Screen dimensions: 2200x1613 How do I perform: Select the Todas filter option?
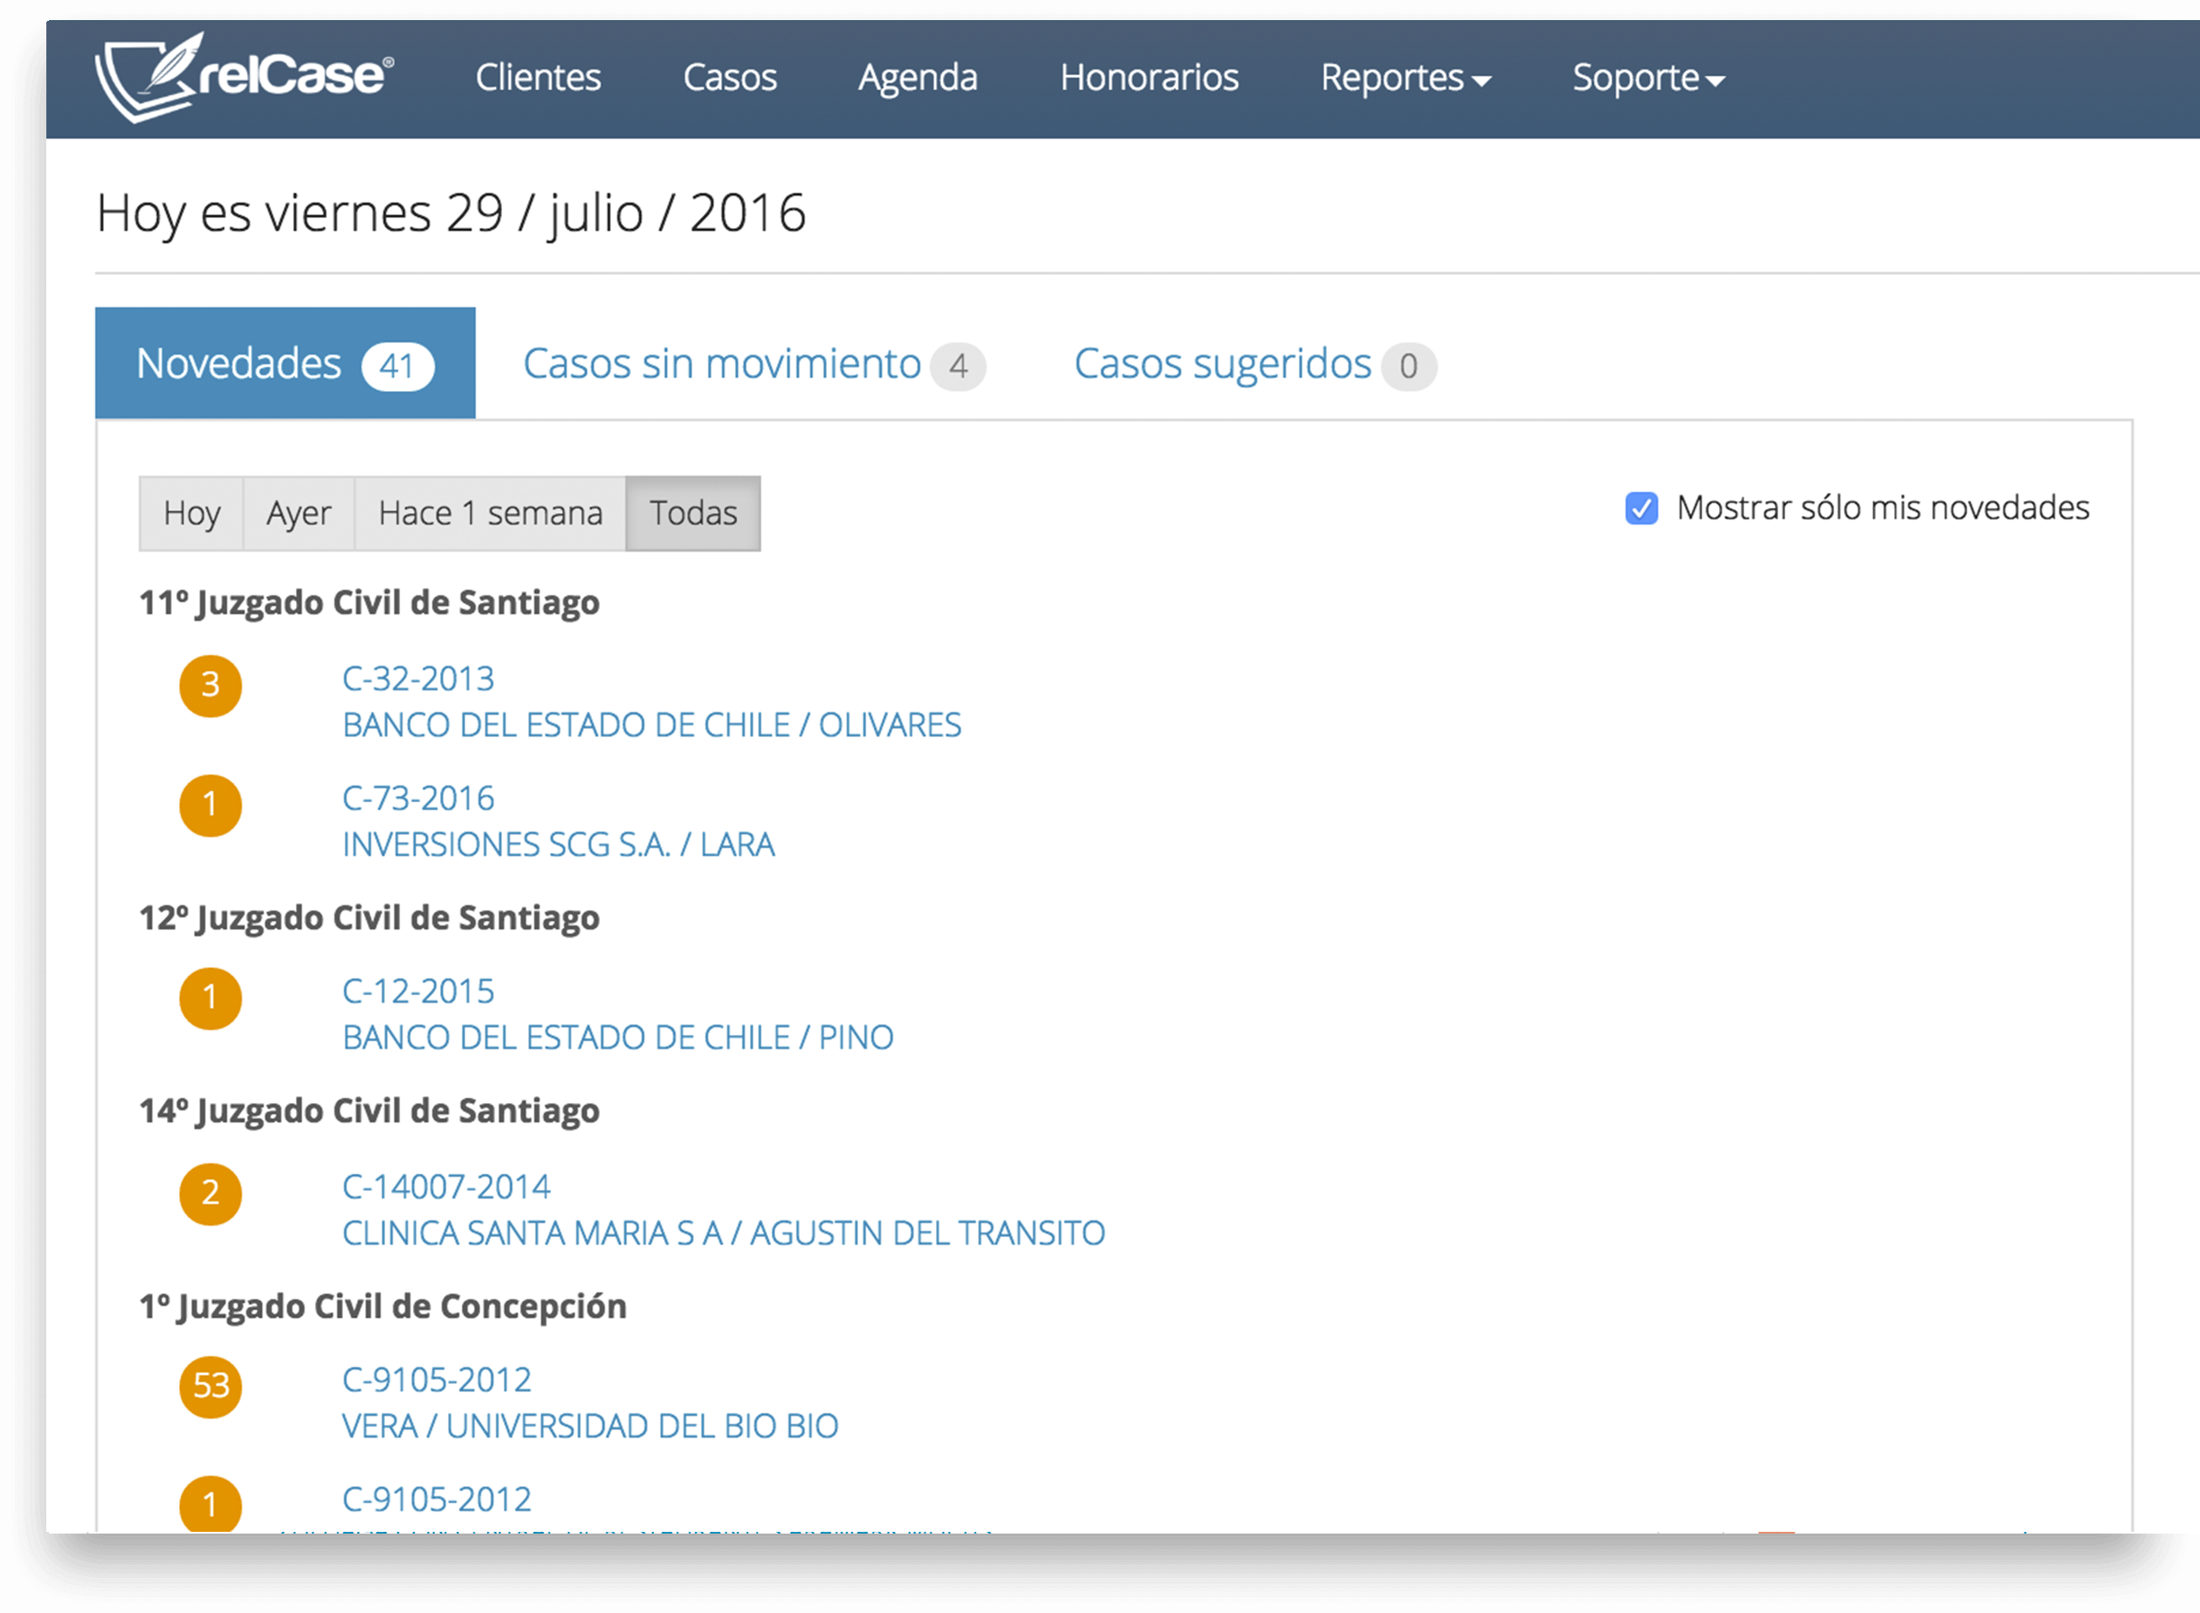[x=693, y=512]
